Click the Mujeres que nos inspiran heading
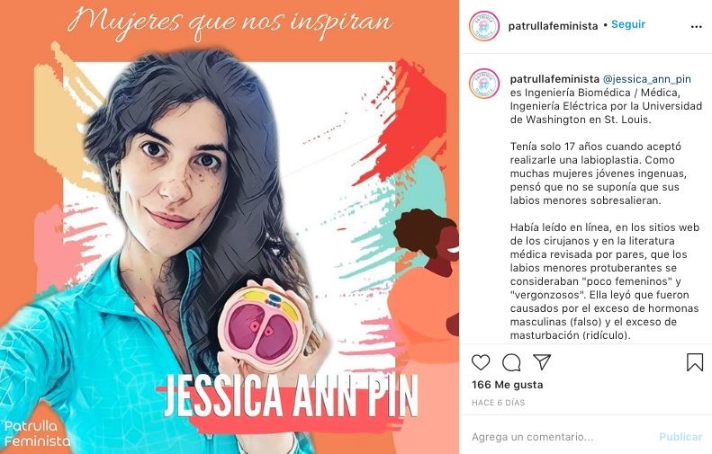The image size is (712, 454). click(x=230, y=22)
